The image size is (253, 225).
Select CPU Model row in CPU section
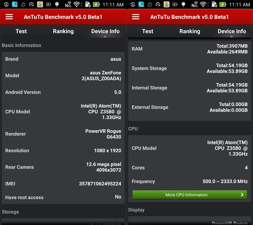(190, 148)
